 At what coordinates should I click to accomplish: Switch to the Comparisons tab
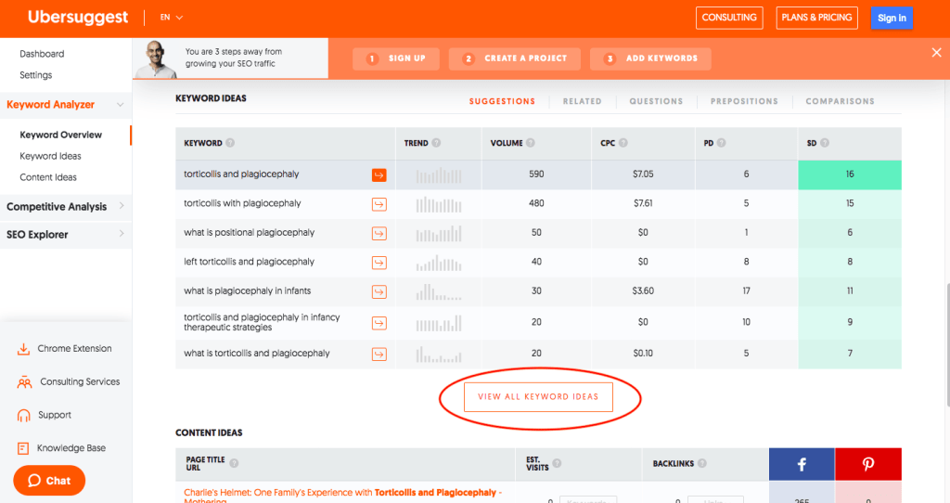coord(840,101)
